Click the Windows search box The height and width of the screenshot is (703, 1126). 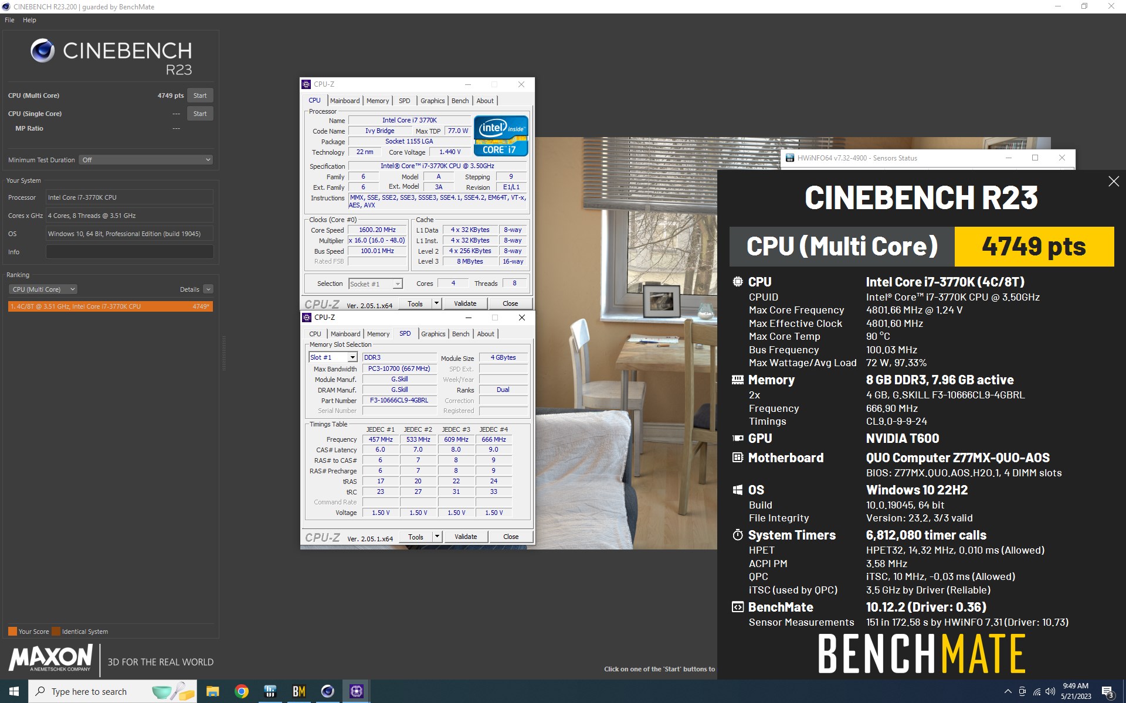pyautogui.click(x=111, y=691)
